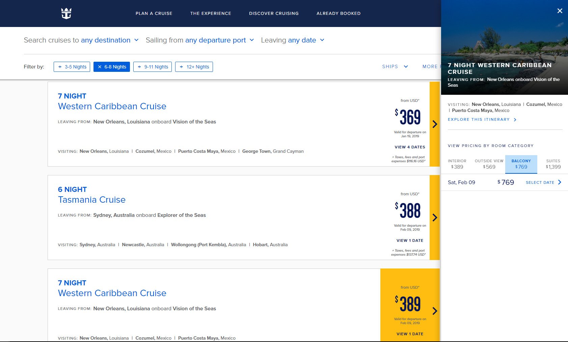Click the $369 price on first cruise

click(408, 117)
